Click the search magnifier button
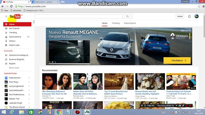This screenshot has width=205, height=115. [x=127, y=16]
